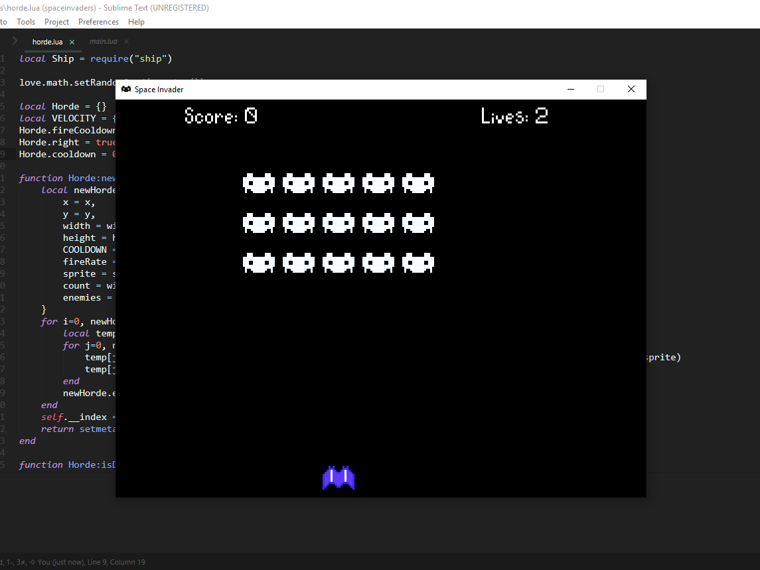Click the Lives: 2 text in game
The image size is (760, 570).
tap(514, 116)
